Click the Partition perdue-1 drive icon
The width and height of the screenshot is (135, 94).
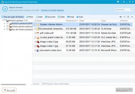7,21
